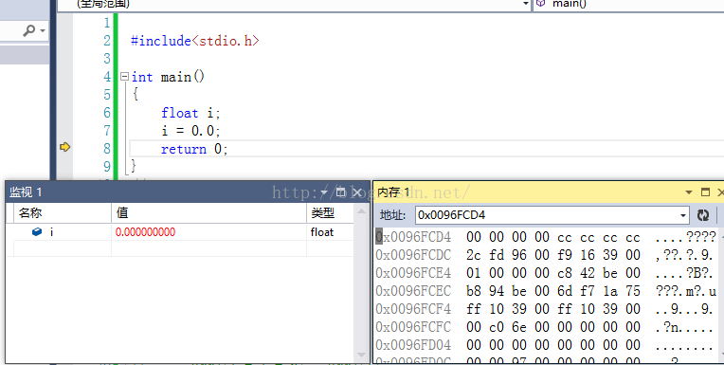
Task: Refresh the Memory 1 view
Action: coord(703,215)
